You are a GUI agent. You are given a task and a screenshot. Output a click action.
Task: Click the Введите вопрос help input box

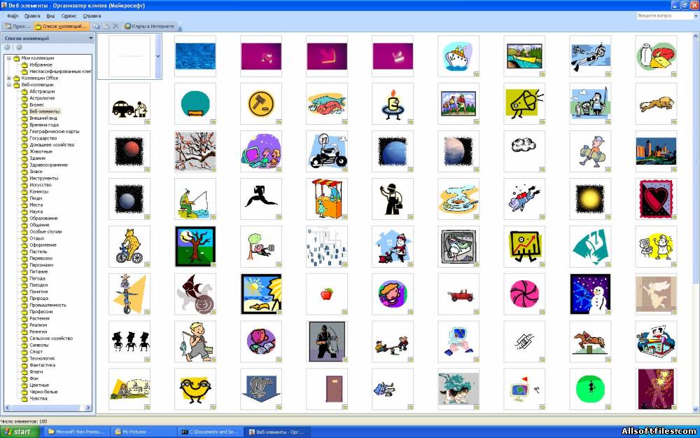[665, 15]
